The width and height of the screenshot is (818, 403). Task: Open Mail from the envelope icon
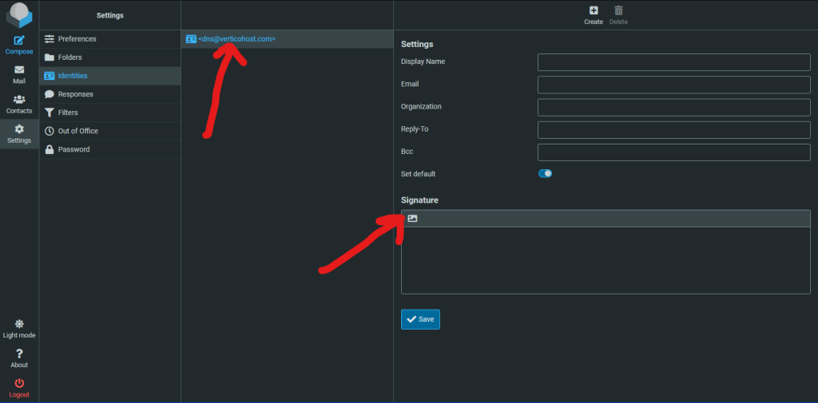click(19, 70)
